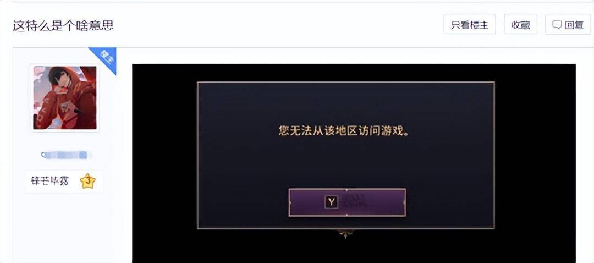
Task: Open the poster's red-hoodie avatar
Action: coord(65,98)
